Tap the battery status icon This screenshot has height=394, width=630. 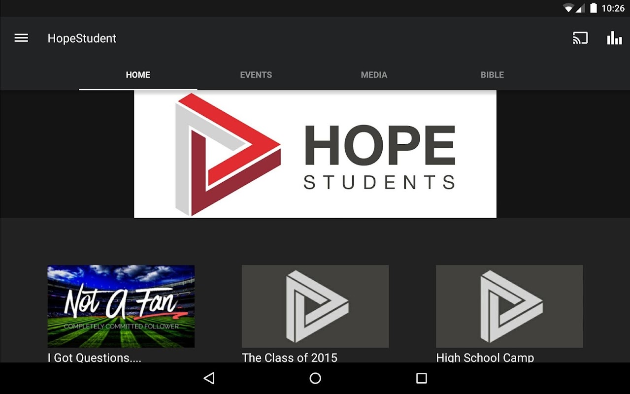tap(594, 8)
